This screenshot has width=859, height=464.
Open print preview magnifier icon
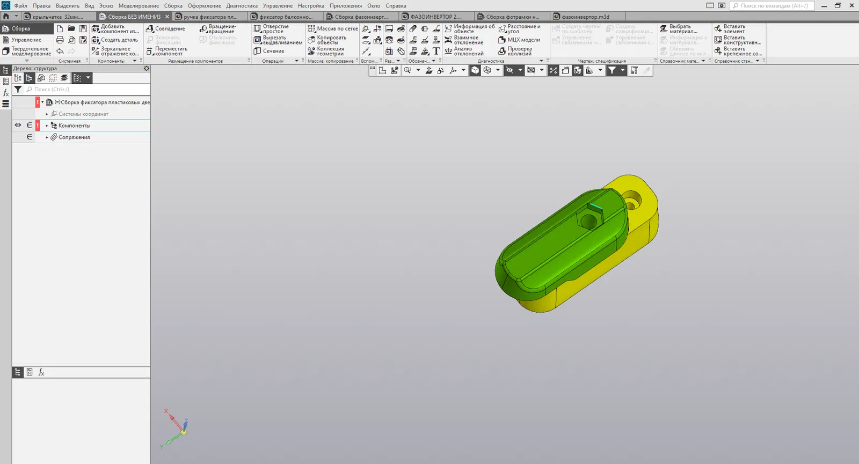[x=71, y=40]
